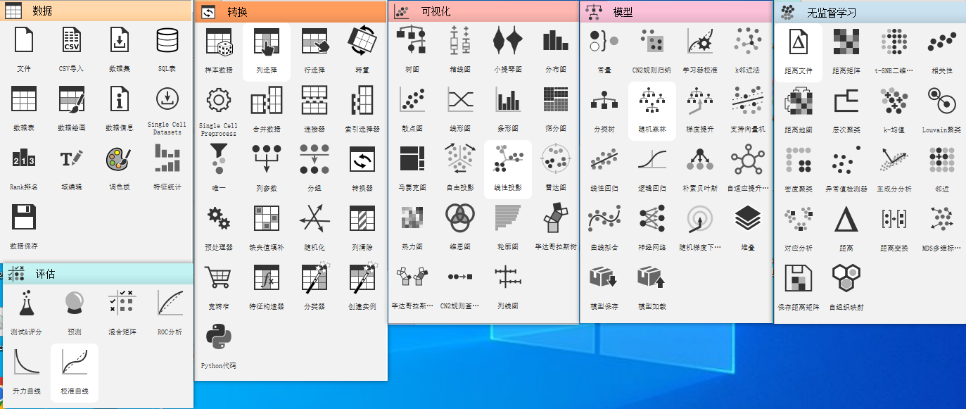
Task: Click the Single Cell Datasets widget
Action: click(167, 99)
